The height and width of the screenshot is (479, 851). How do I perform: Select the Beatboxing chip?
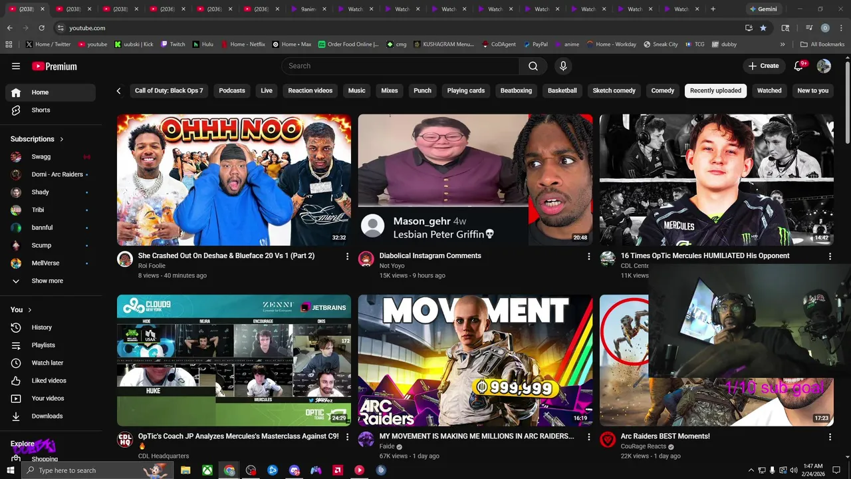(516, 90)
